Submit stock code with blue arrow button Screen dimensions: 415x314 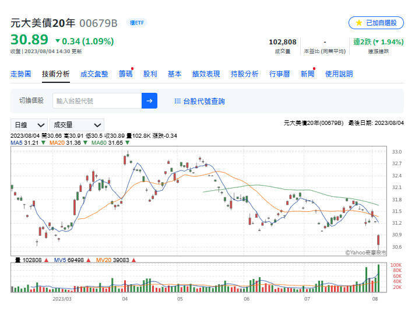pos(149,101)
